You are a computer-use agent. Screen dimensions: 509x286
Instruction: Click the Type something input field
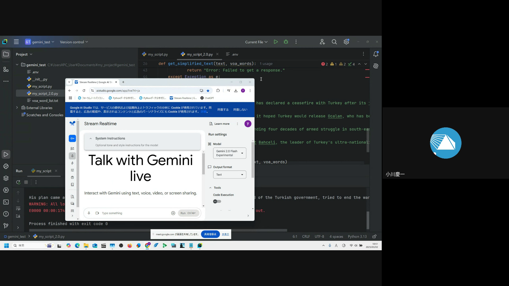pyautogui.click(x=133, y=213)
